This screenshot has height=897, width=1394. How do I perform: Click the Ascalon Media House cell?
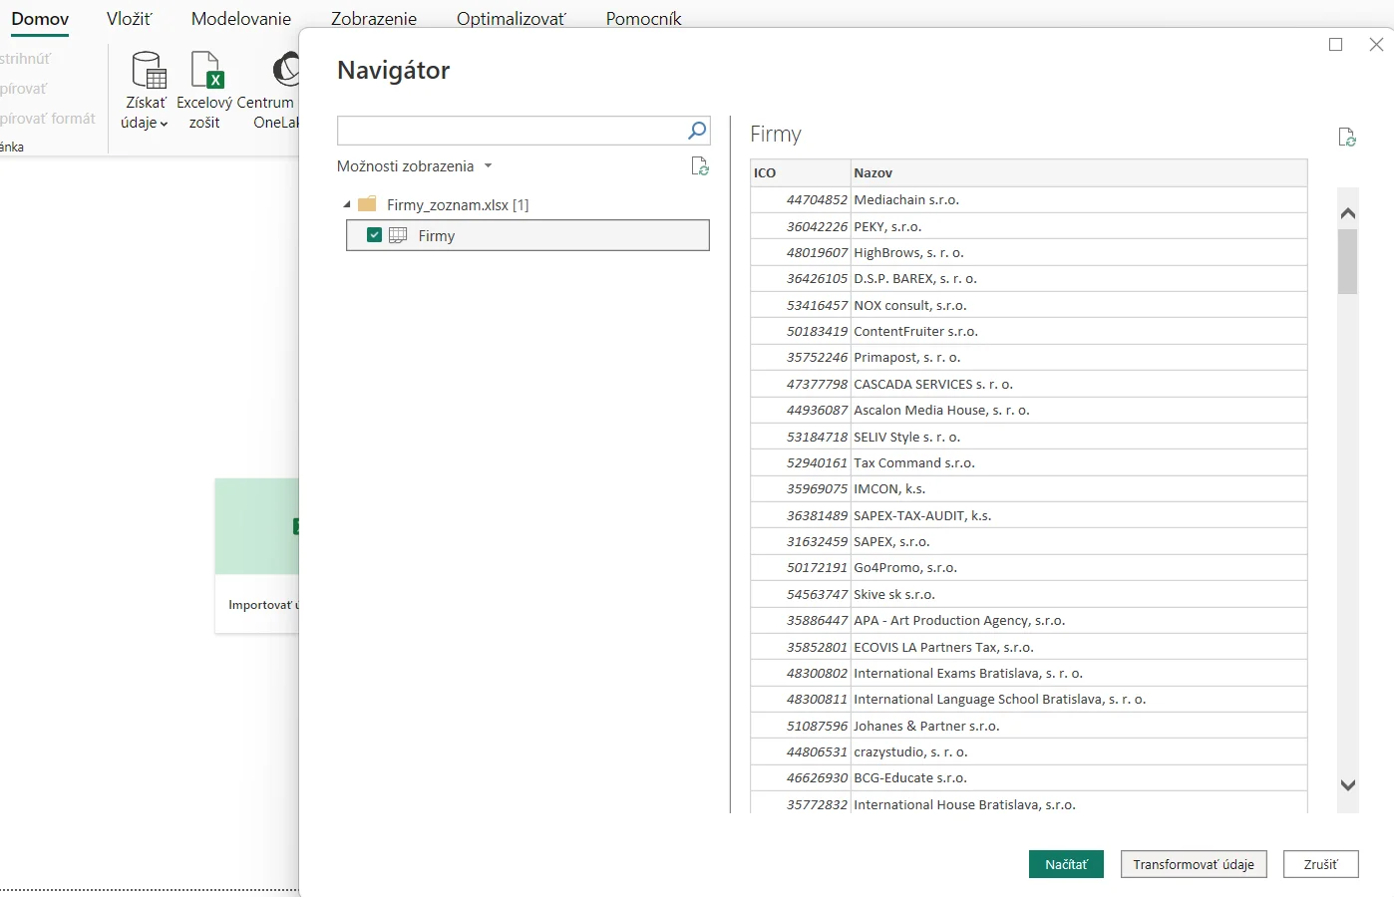tap(1079, 410)
